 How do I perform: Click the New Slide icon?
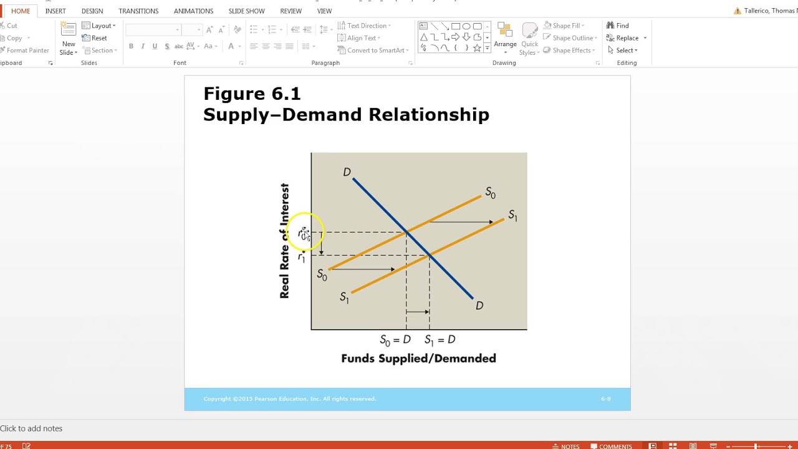click(x=69, y=30)
